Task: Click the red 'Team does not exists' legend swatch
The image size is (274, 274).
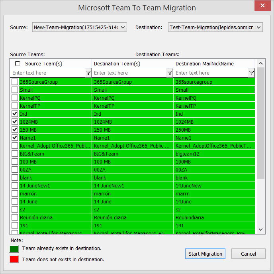Action: click(14, 259)
